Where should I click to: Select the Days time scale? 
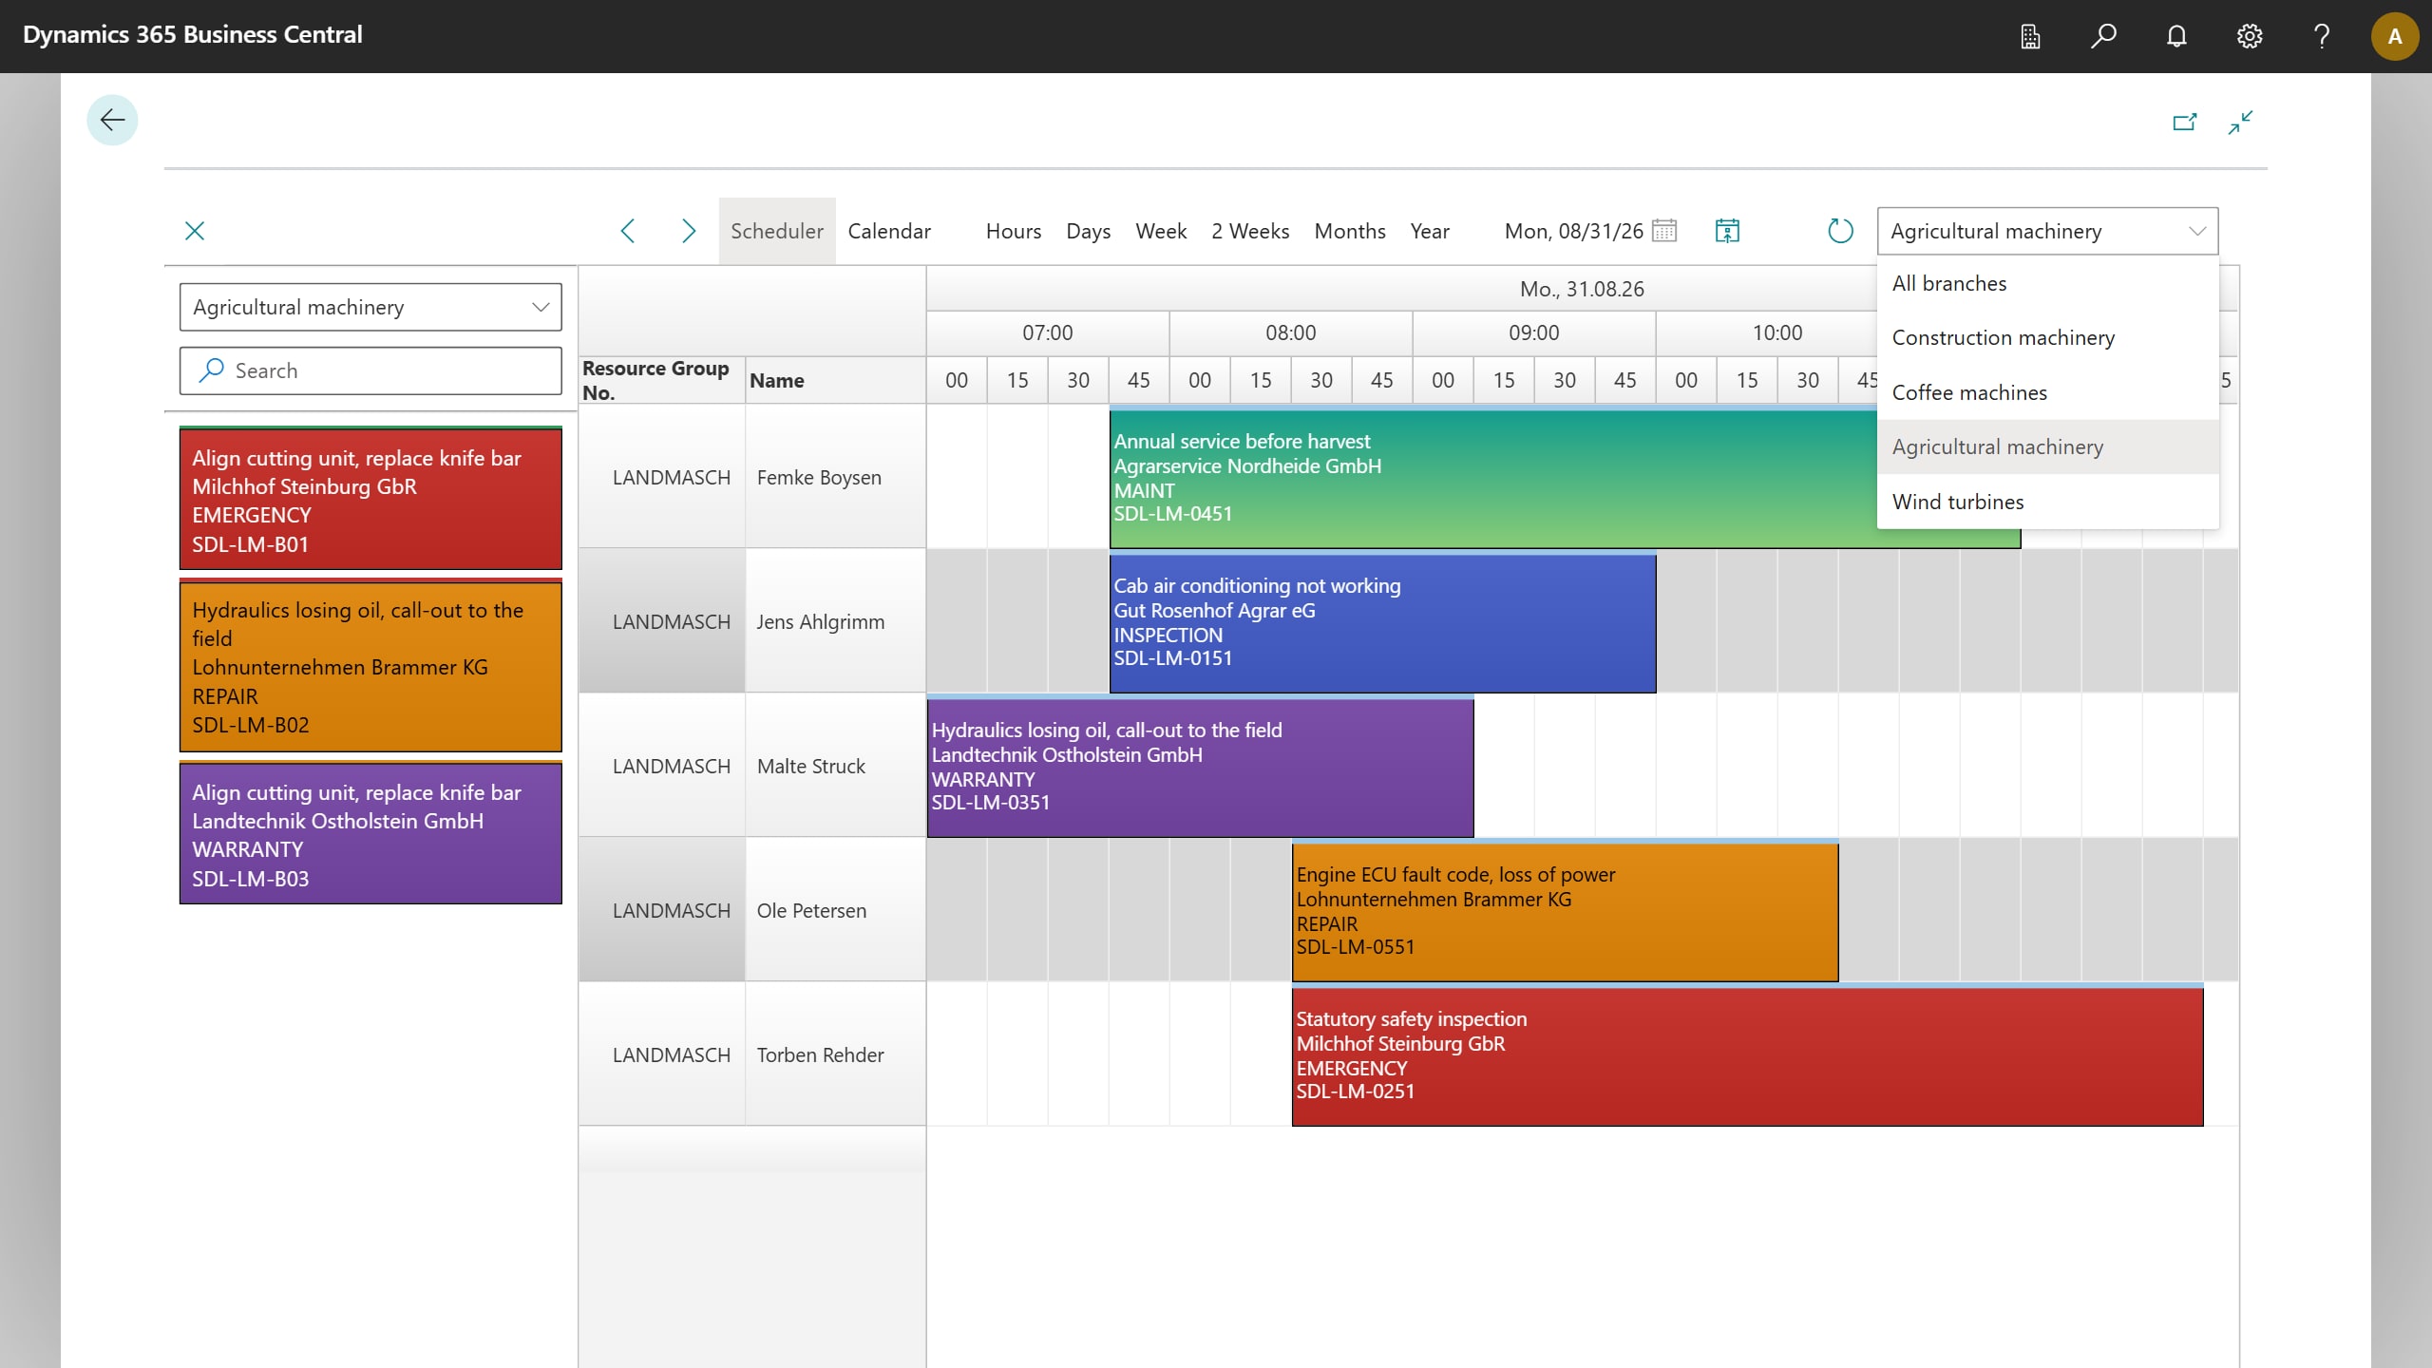(x=1089, y=231)
